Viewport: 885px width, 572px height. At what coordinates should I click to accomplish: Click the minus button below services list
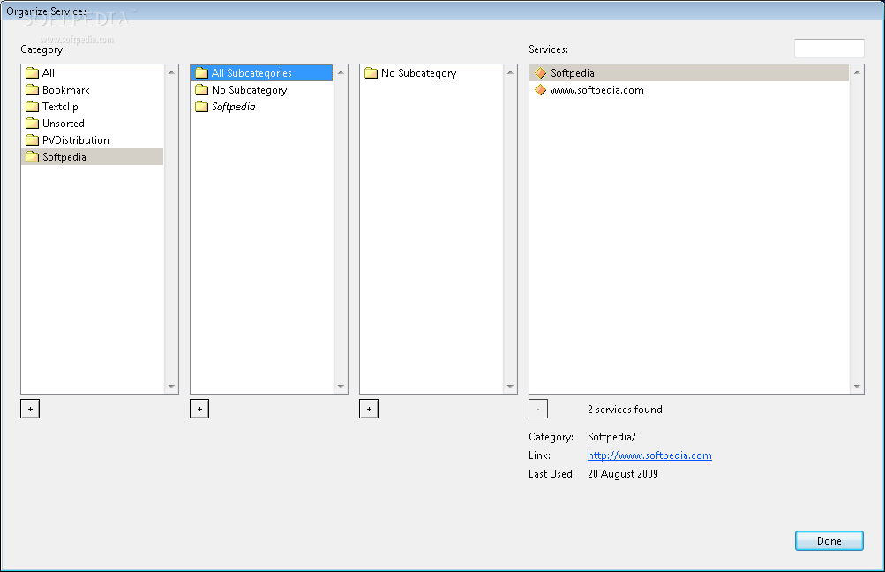538,409
